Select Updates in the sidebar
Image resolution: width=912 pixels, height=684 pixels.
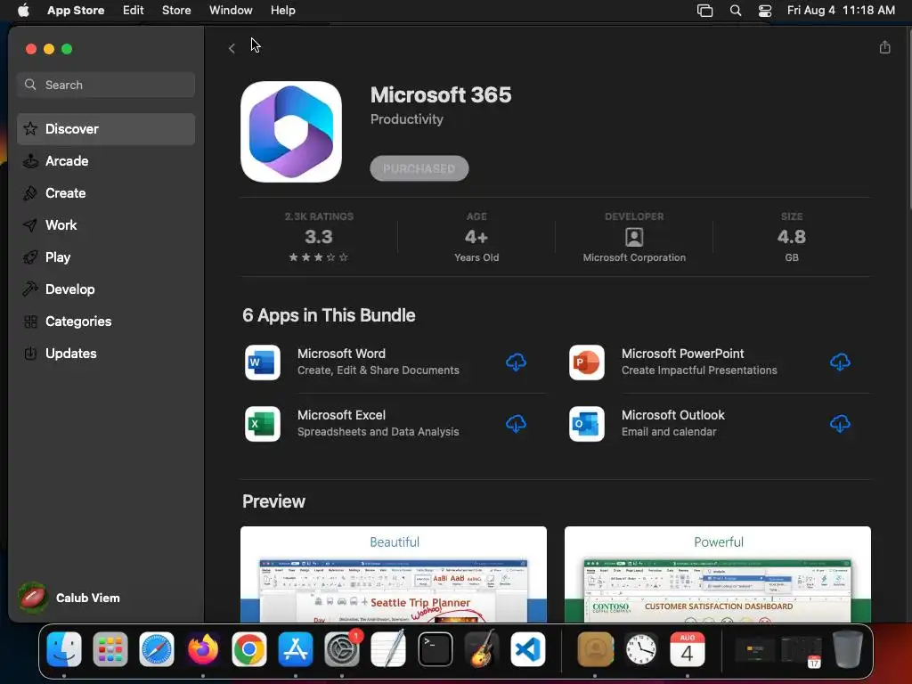click(x=106, y=353)
